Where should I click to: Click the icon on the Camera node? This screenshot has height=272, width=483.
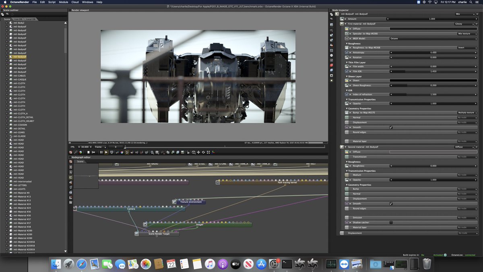75,209
